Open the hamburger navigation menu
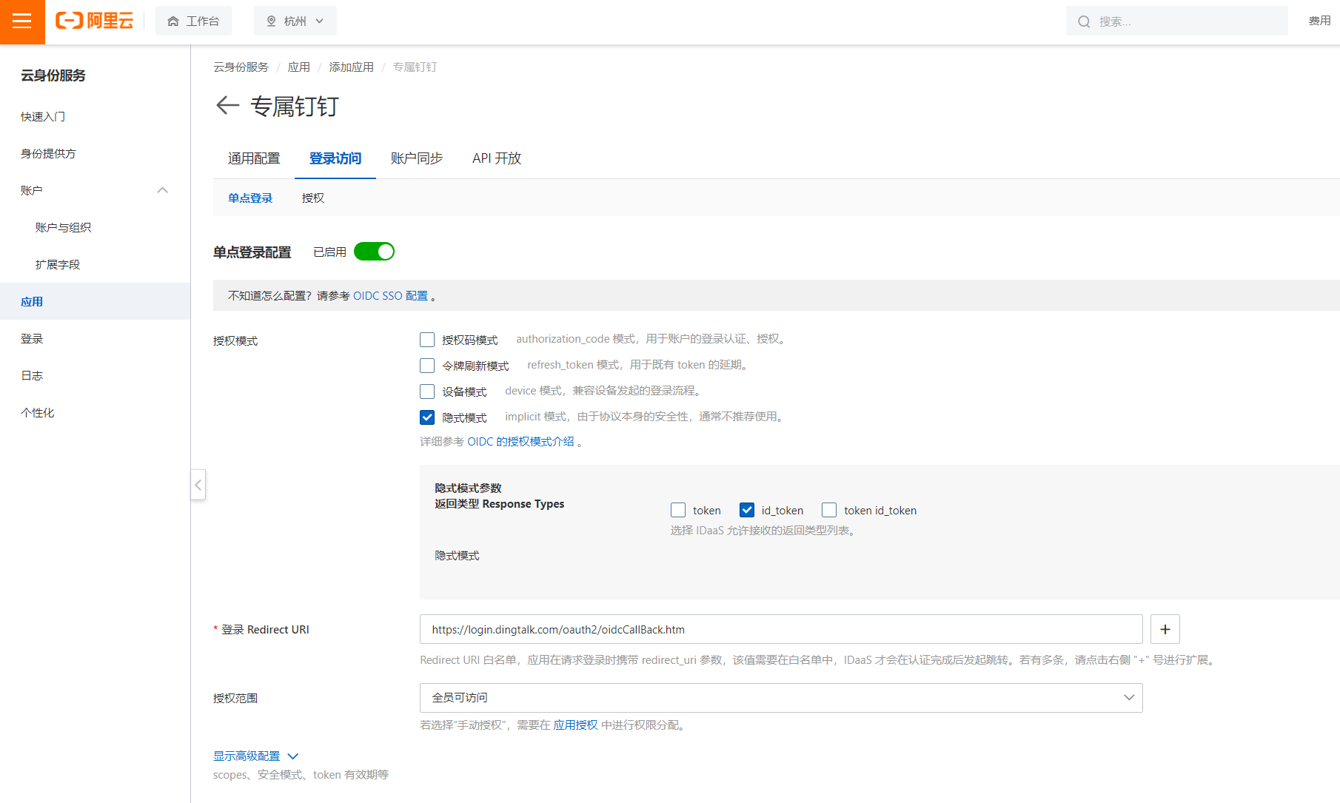 (22, 21)
